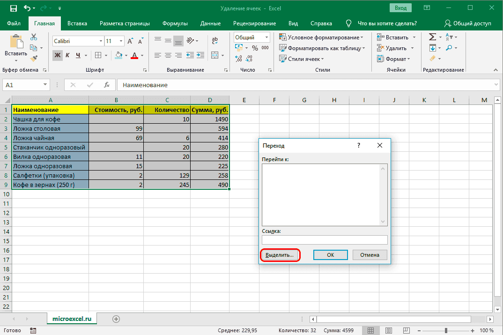503x335 pixels.
Task: Open the Формулы ribbon tab
Action: [x=175, y=23]
